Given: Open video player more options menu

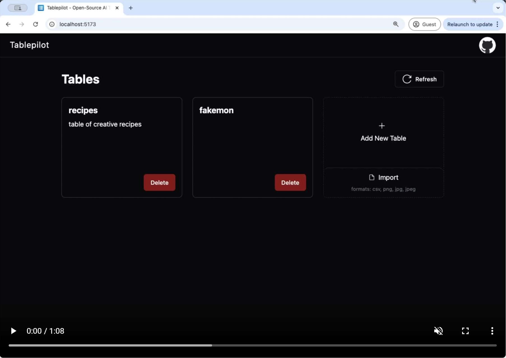Looking at the screenshot, I should point(492,331).
